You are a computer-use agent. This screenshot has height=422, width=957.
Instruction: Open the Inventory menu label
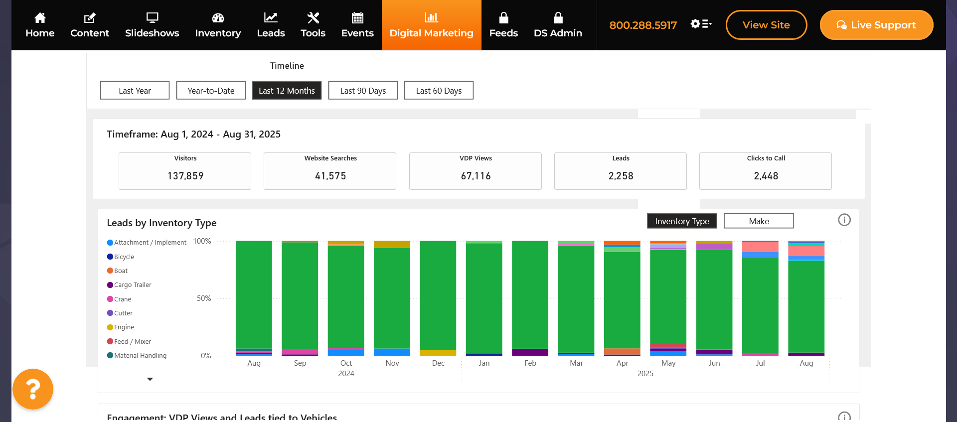point(218,33)
